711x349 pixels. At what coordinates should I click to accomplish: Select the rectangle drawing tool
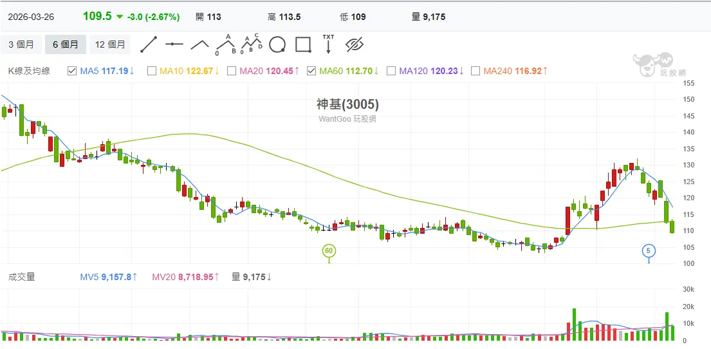[x=303, y=44]
